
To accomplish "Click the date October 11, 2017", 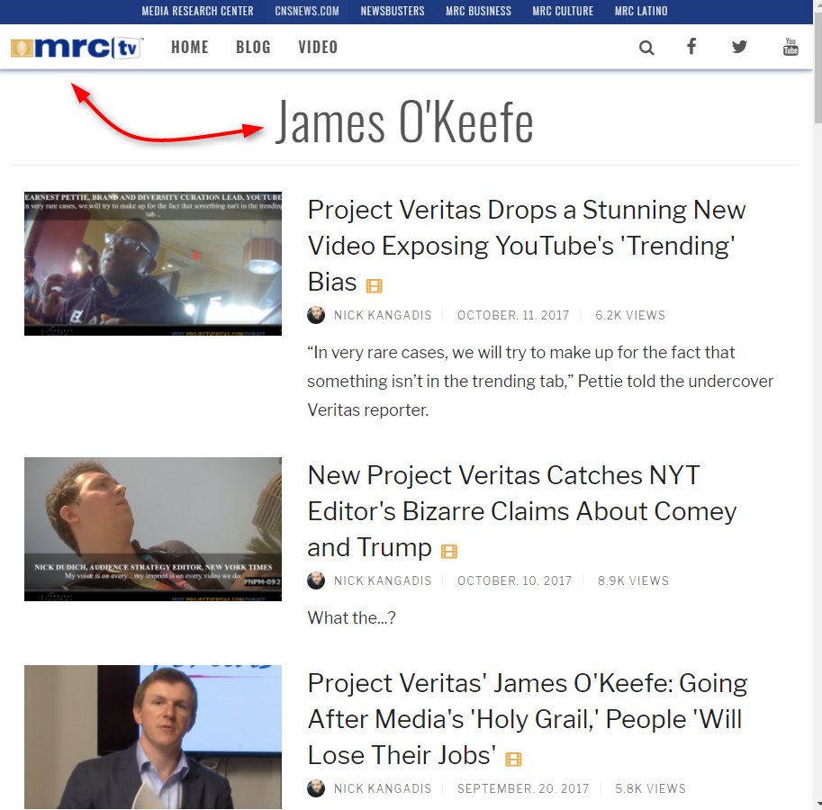I will pyautogui.click(x=512, y=315).
